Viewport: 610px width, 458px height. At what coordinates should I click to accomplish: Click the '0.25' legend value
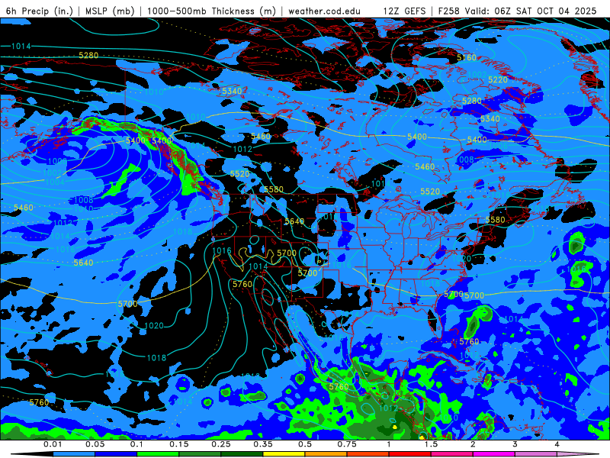click(221, 444)
